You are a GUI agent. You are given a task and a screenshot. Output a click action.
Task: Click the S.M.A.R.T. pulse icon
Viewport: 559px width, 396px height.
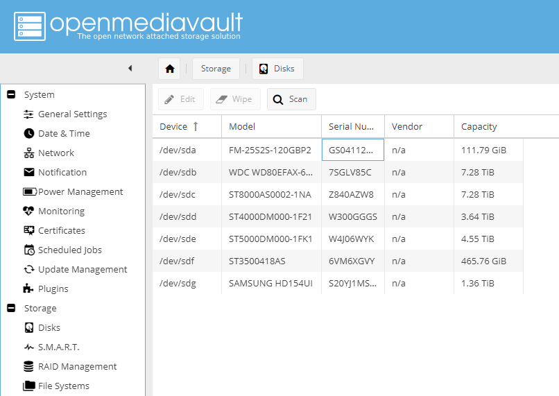point(29,347)
